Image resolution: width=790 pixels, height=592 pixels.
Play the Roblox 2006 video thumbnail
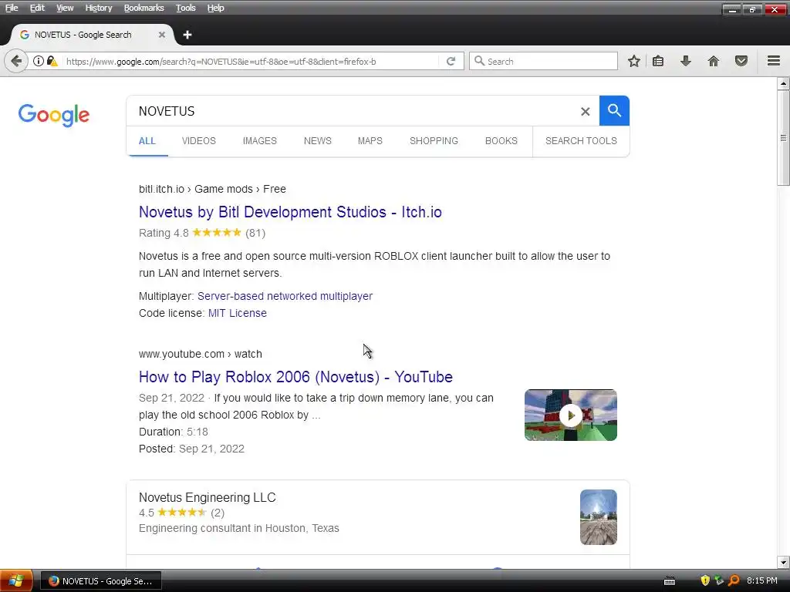(x=571, y=415)
